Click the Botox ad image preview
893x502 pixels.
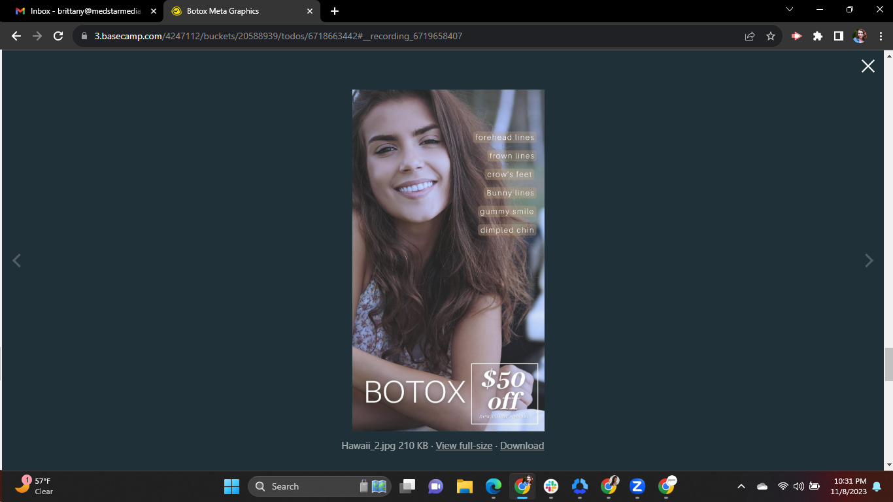(448, 260)
